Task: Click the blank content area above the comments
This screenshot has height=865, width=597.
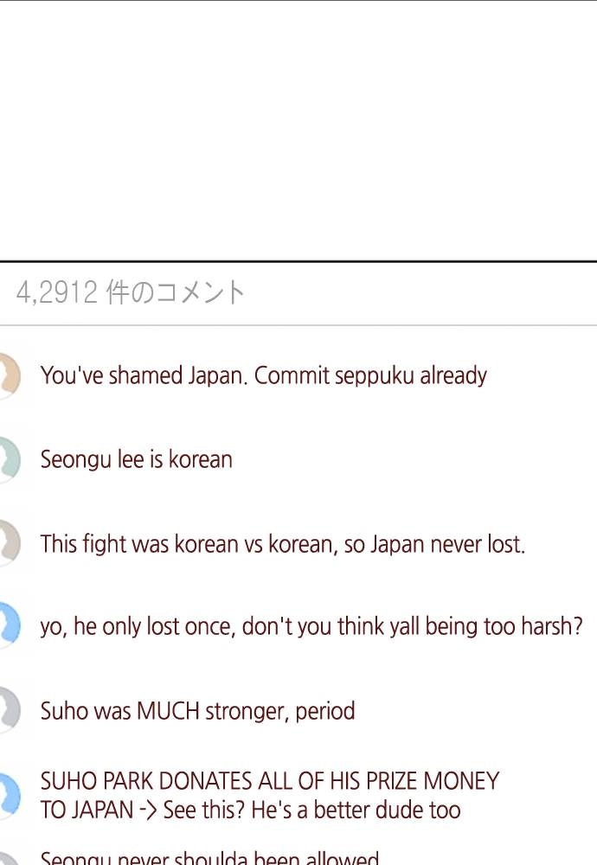Action: [298, 131]
